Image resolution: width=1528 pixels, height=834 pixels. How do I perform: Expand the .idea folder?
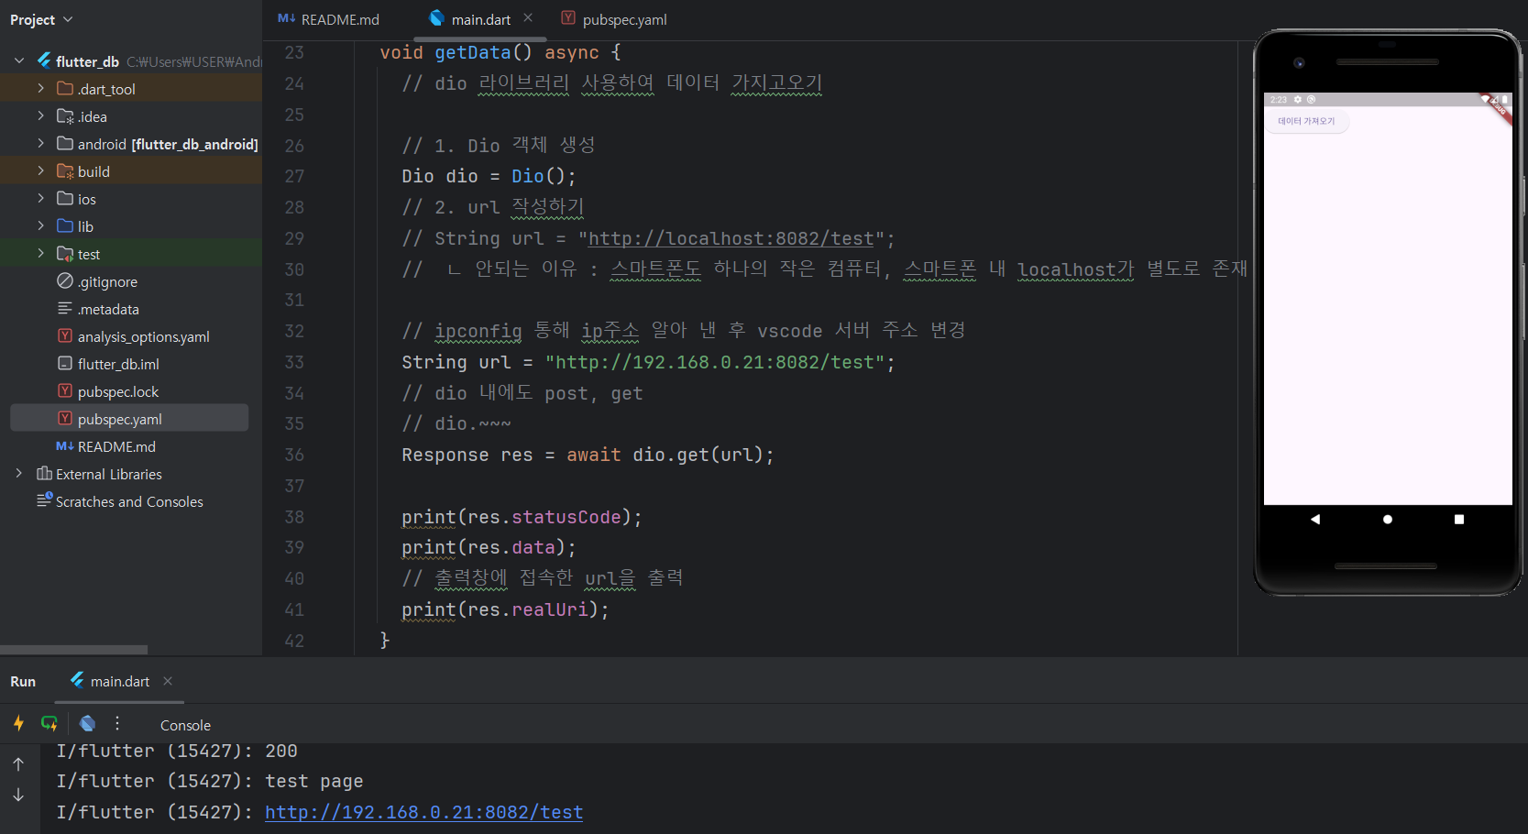click(40, 116)
